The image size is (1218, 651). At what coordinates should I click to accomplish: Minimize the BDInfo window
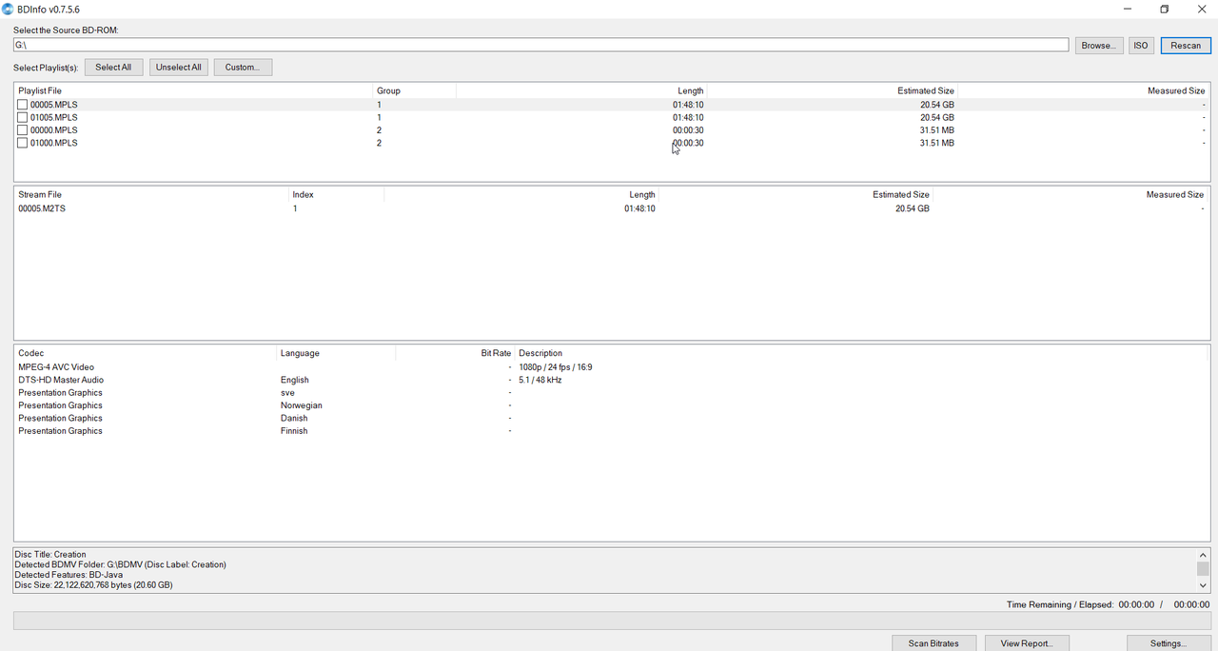click(x=1127, y=9)
